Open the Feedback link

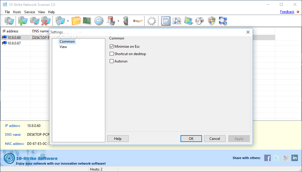[x=287, y=12]
